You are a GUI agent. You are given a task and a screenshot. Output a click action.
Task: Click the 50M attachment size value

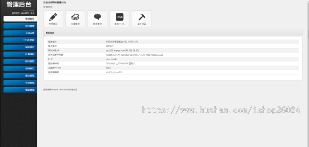click(x=108, y=68)
